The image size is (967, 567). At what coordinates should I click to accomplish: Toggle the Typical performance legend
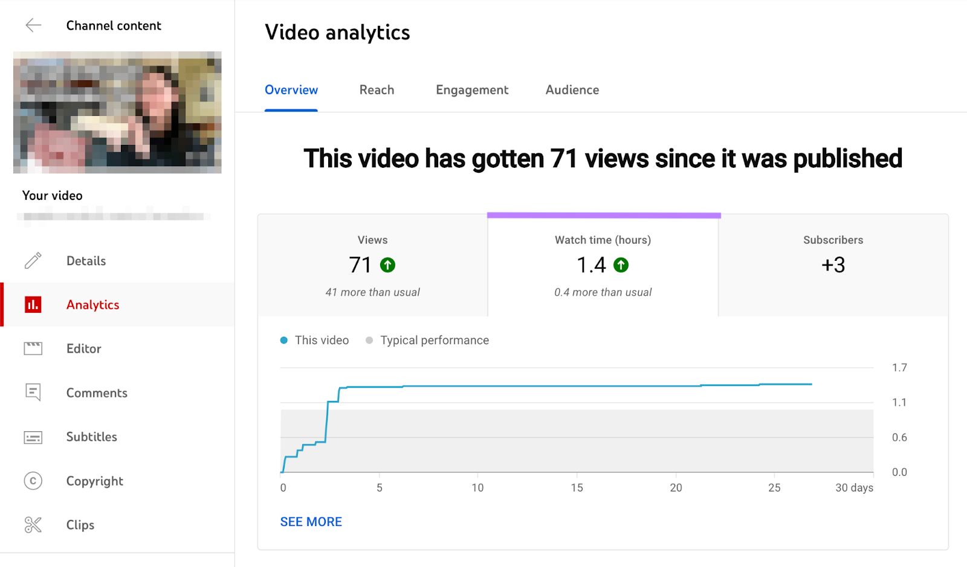coord(369,340)
